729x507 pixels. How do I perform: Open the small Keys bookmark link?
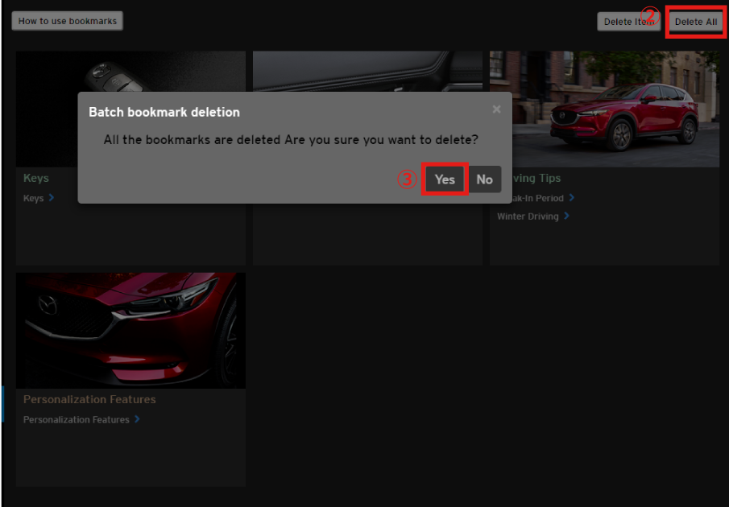tap(34, 198)
